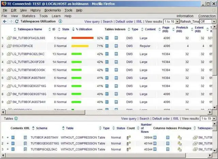This screenshot has height=159, width=218.
Task: Open indexes icon for TUT9BOGE9GS718G table row
Action: (168, 143)
